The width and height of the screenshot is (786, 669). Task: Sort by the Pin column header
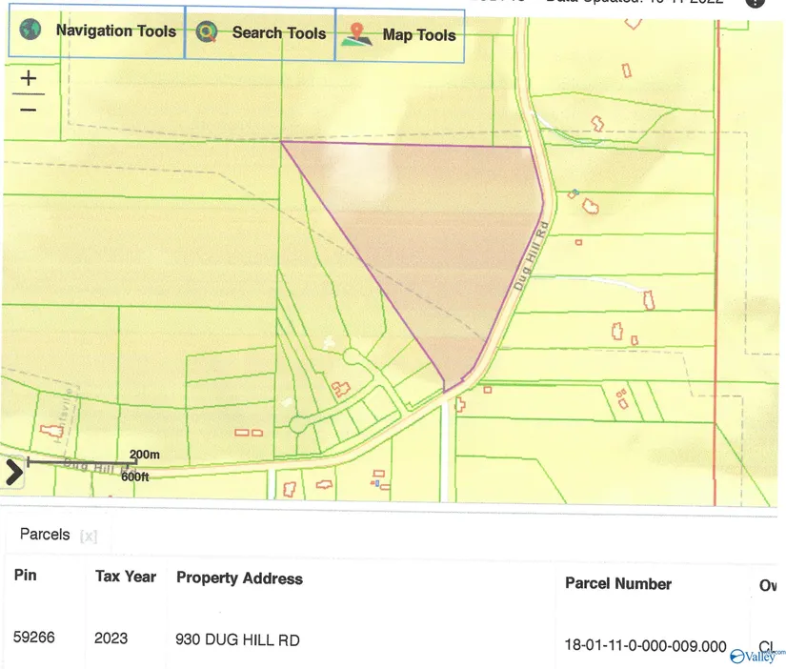coord(25,577)
